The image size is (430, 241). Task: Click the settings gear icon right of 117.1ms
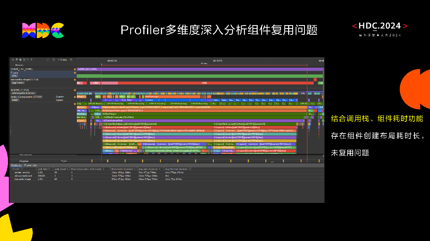coord(71,60)
